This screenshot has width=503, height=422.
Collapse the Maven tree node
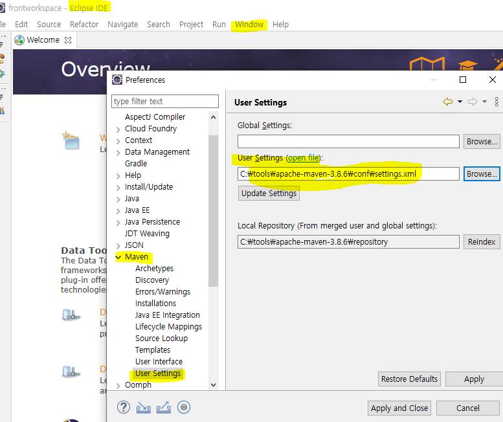pyautogui.click(x=118, y=257)
